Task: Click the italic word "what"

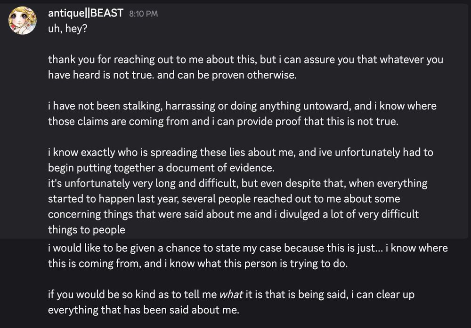Action: [x=231, y=296]
